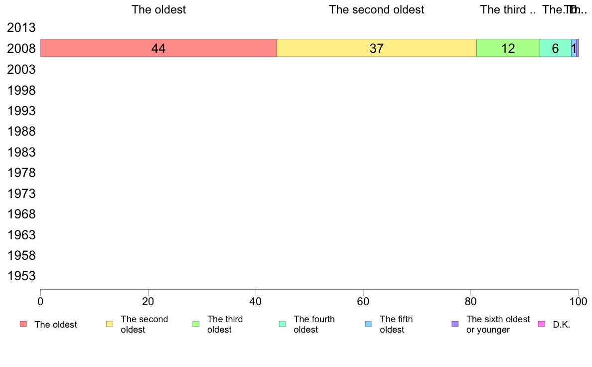The height and width of the screenshot is (367, 592).
Task: Choose the 2008 year label
Action: (x=21, y=49)
